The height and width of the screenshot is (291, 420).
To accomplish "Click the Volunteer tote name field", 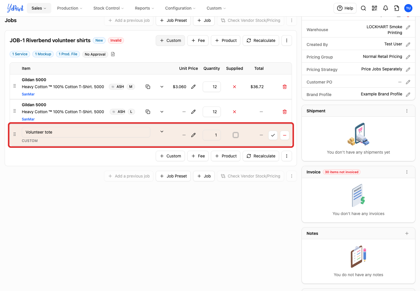I will click(86, 132).
